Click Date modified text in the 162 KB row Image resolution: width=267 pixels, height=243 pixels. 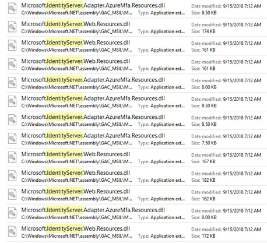point(226,192)
